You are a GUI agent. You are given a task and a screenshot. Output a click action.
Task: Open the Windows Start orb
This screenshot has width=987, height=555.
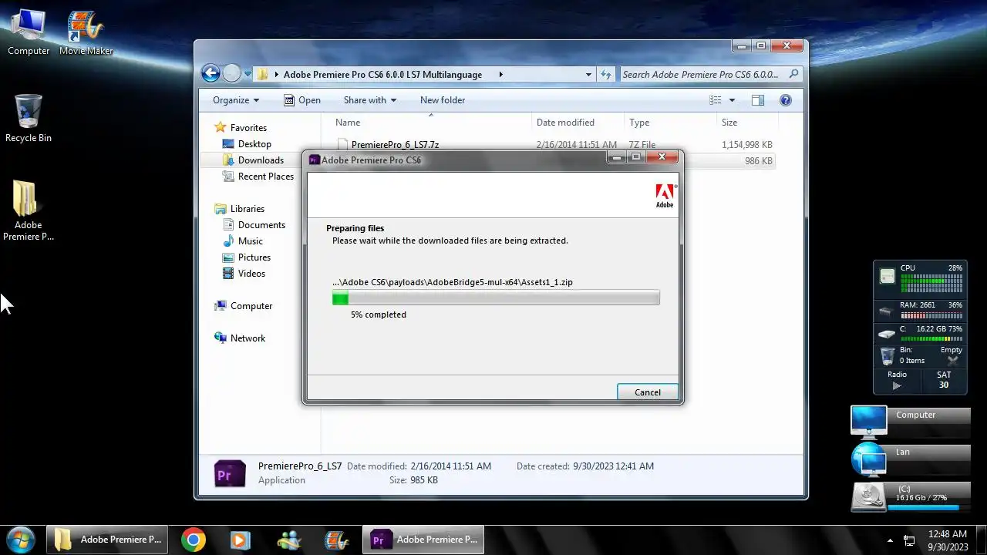click(20, 539)
